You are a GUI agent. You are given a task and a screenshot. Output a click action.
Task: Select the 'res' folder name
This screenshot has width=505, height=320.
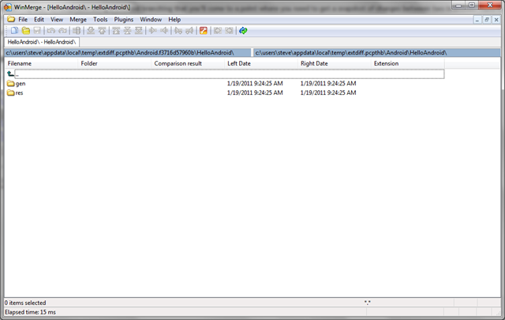[x=19, y=93]
